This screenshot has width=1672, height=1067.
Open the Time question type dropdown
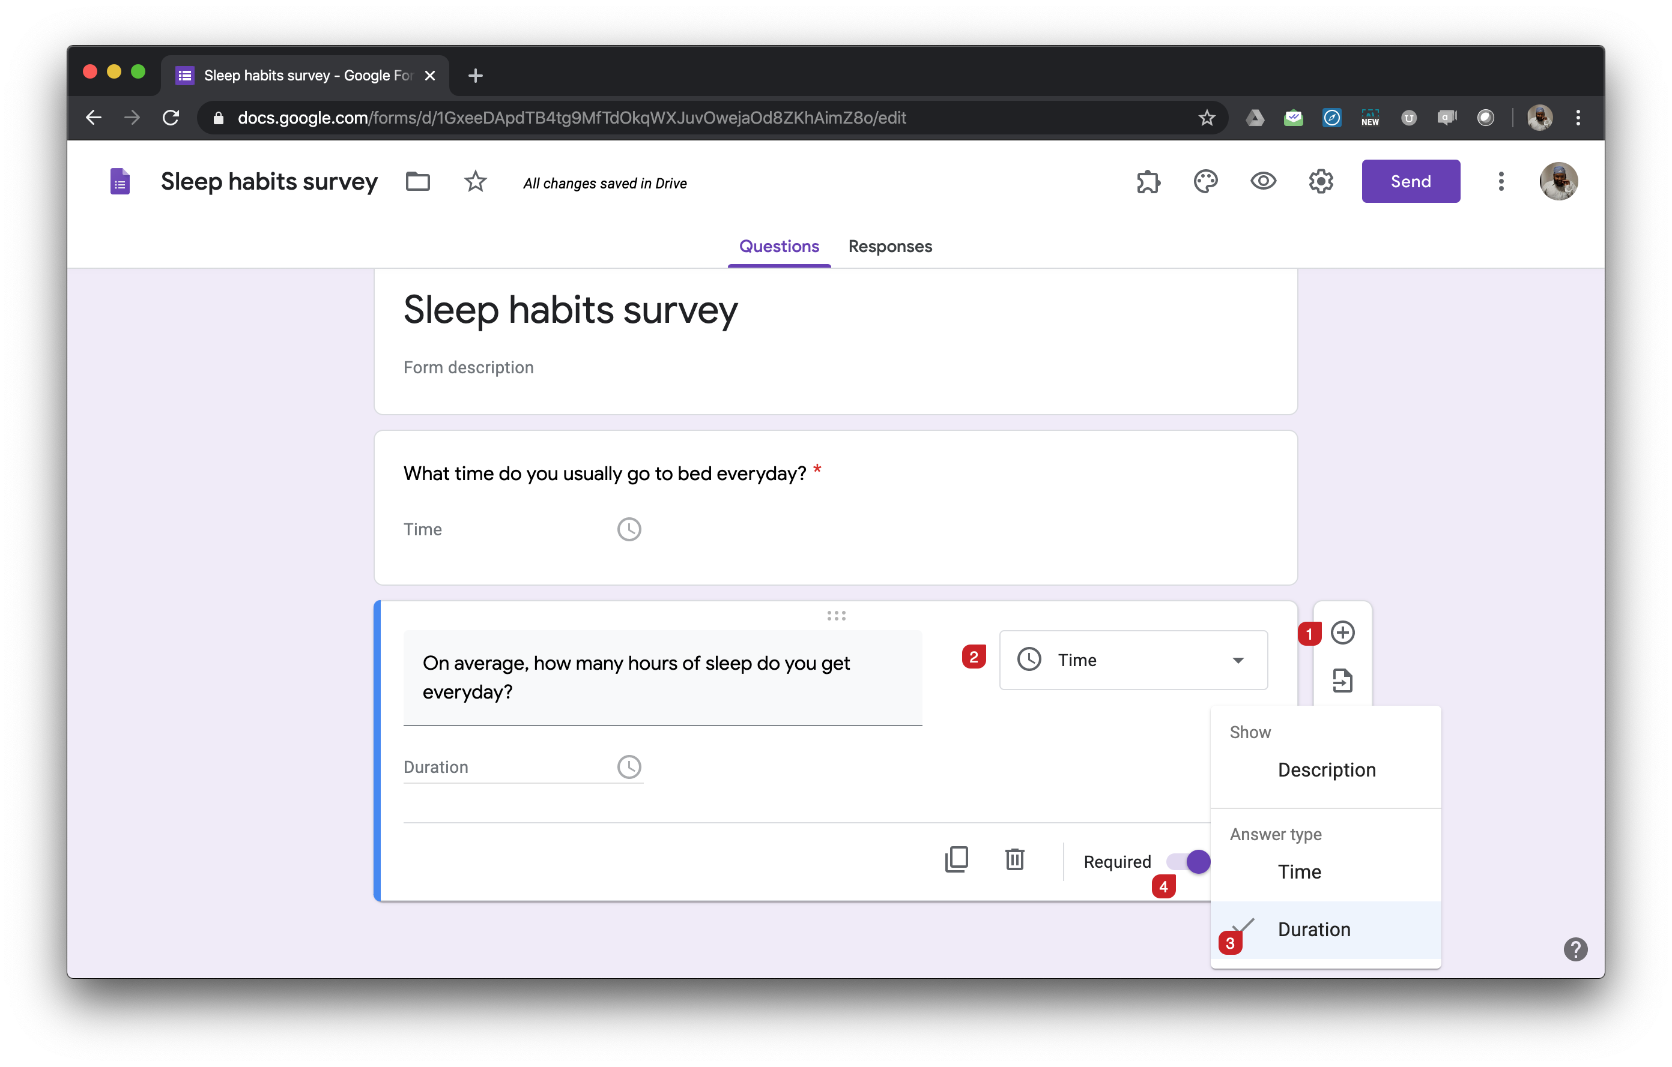click(x=1133, y=660)
